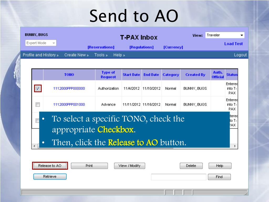
Task: Sort by the TONO column header
Action: click(x=69, y=75)
